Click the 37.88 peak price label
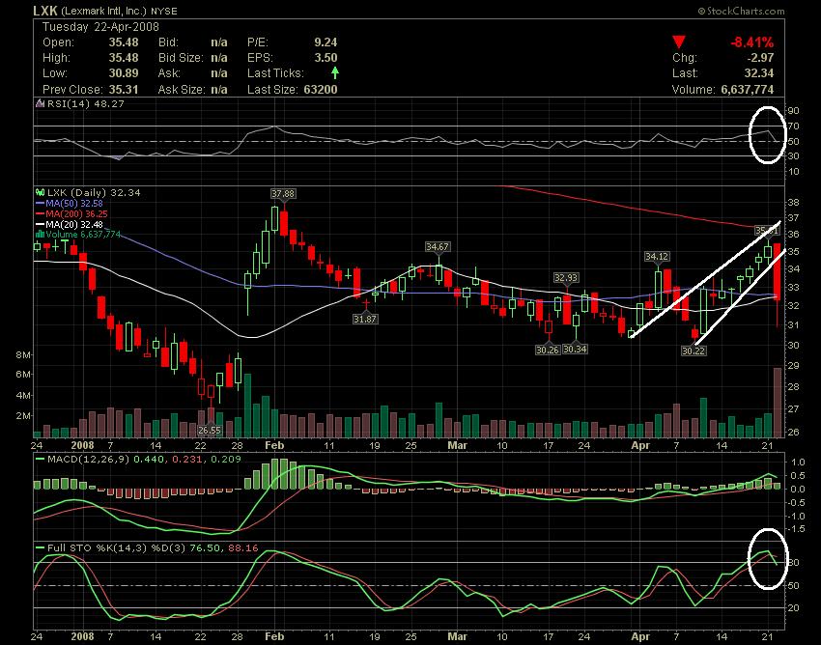 point(283,194)
